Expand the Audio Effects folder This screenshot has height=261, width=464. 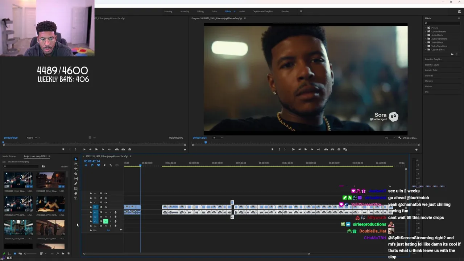426,35
